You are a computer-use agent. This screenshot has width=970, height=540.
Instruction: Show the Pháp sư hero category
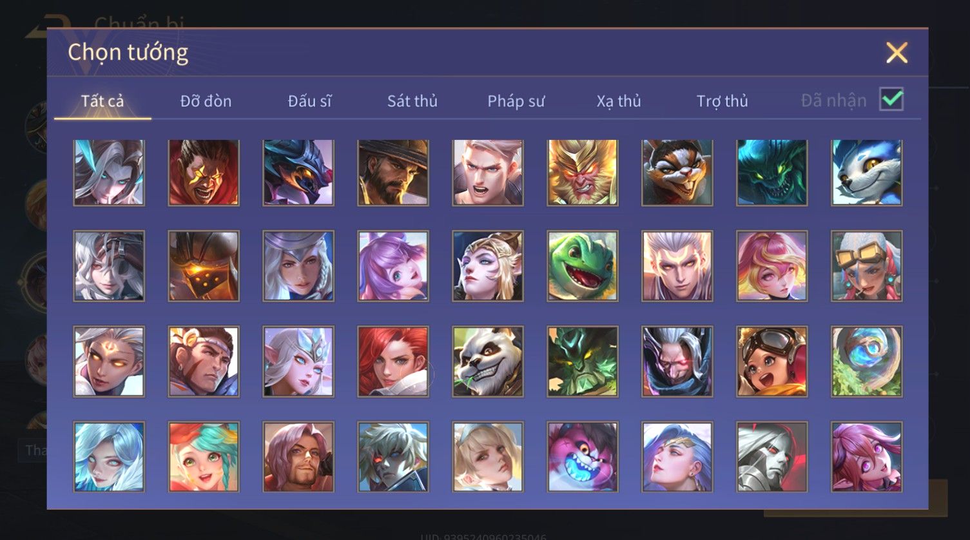[x=516, y=101]
